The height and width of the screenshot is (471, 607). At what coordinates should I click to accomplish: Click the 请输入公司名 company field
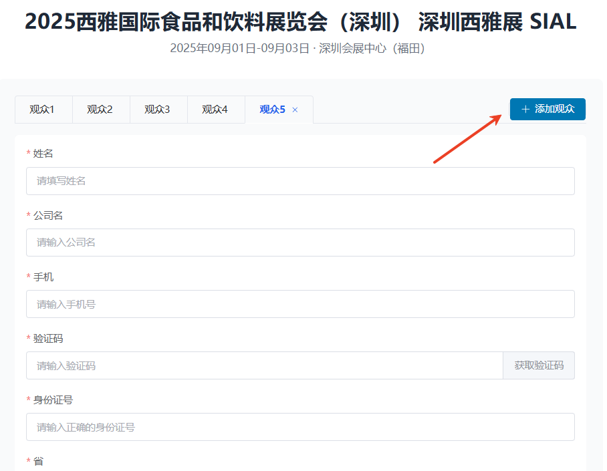(300, 243)
